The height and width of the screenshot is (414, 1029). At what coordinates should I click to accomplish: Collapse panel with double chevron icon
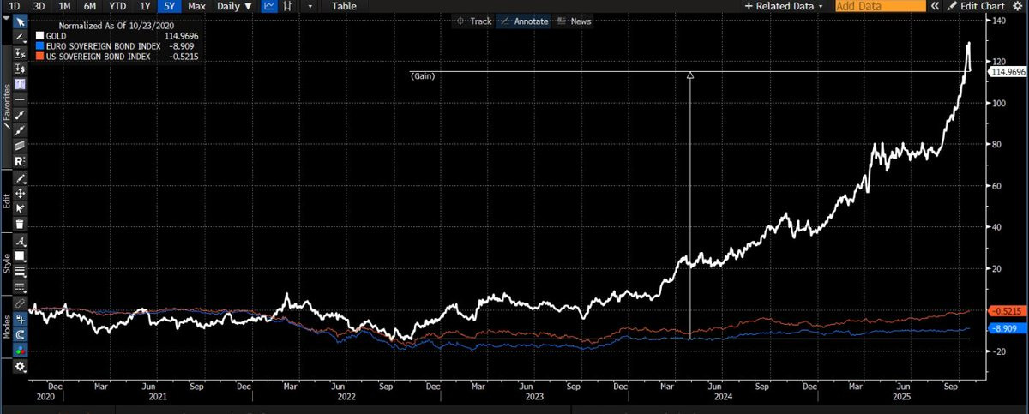935,6
